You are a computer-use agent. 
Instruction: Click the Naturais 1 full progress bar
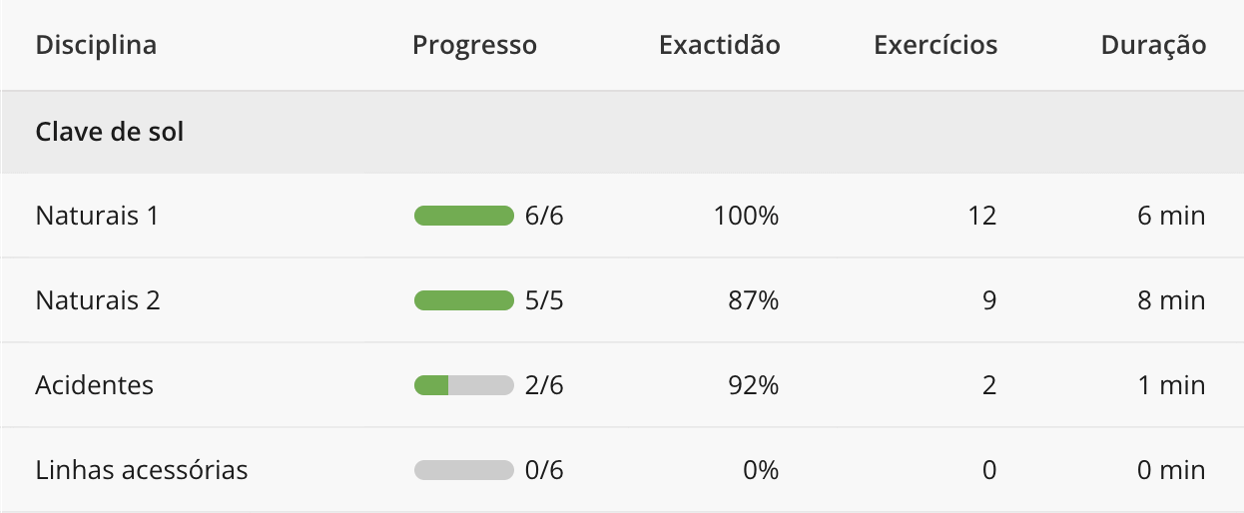(463, 216)
